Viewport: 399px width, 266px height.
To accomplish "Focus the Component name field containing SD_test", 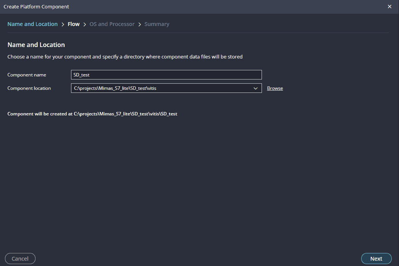I will (166, 75).
